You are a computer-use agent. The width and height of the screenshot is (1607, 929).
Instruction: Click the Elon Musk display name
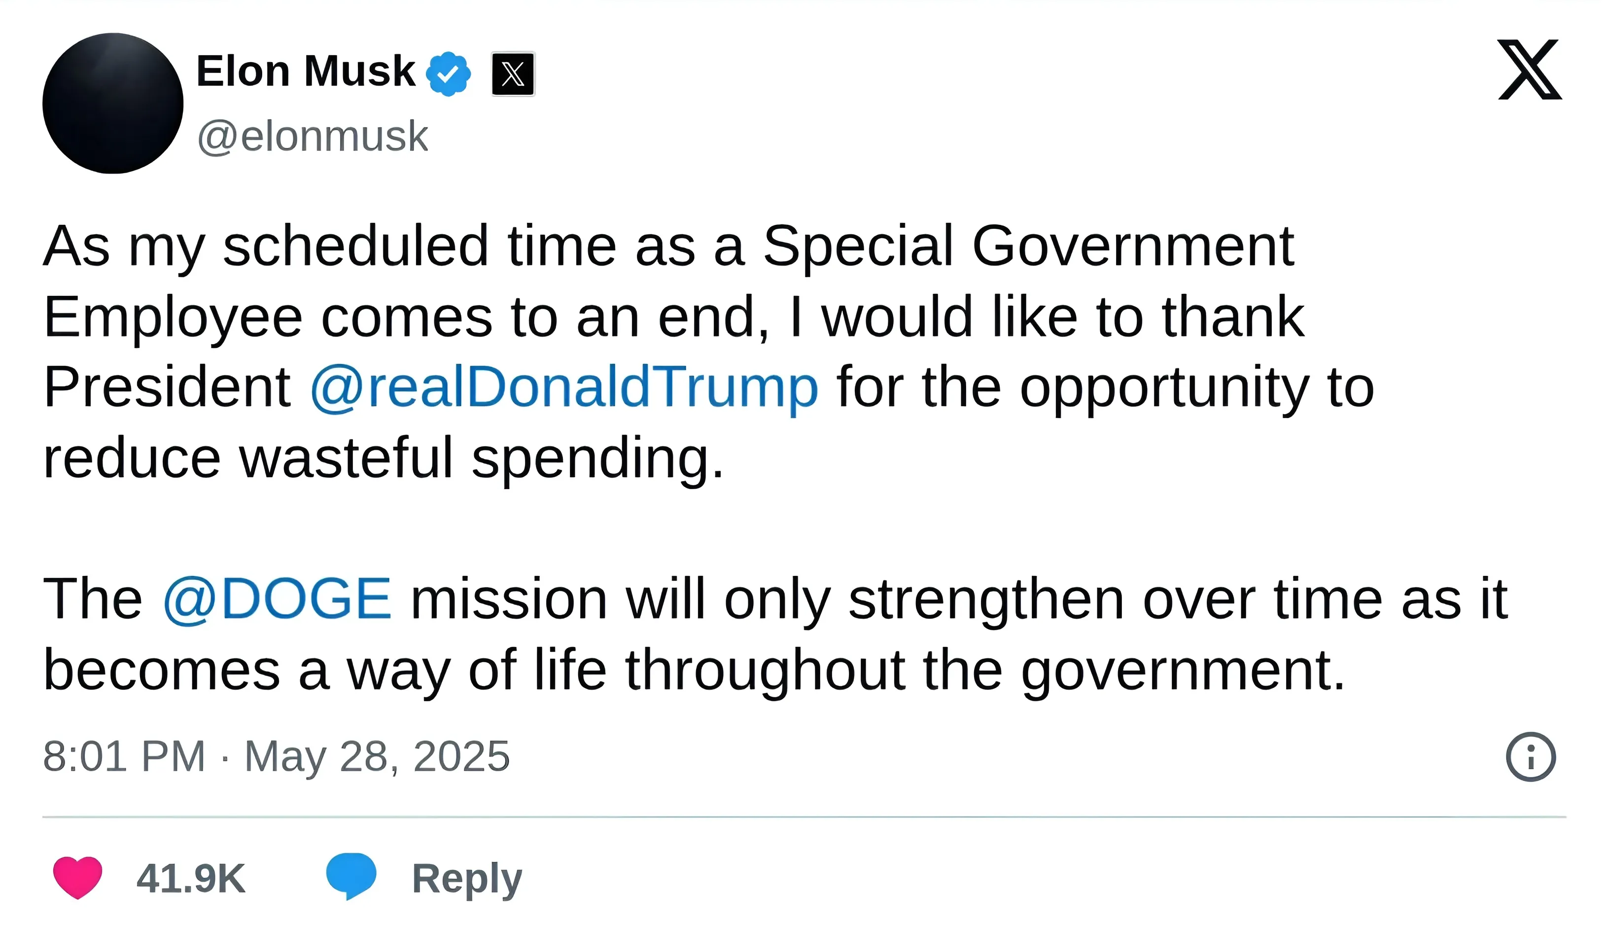(306, 71)
